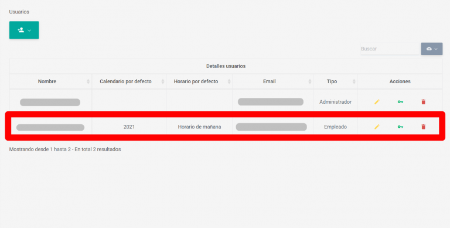Sort by Tipo column

336,81
